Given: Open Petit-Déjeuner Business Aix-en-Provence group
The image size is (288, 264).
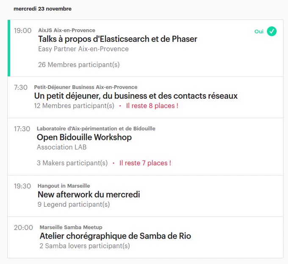Looking at the screenshot, I should (x=86, y=87).
